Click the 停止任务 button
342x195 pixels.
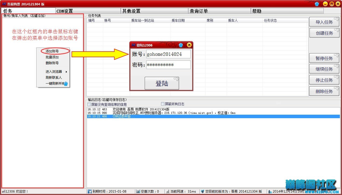click(324, 80)
